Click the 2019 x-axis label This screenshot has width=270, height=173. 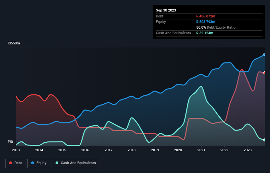pyautogui.click(x=155, y=150)
